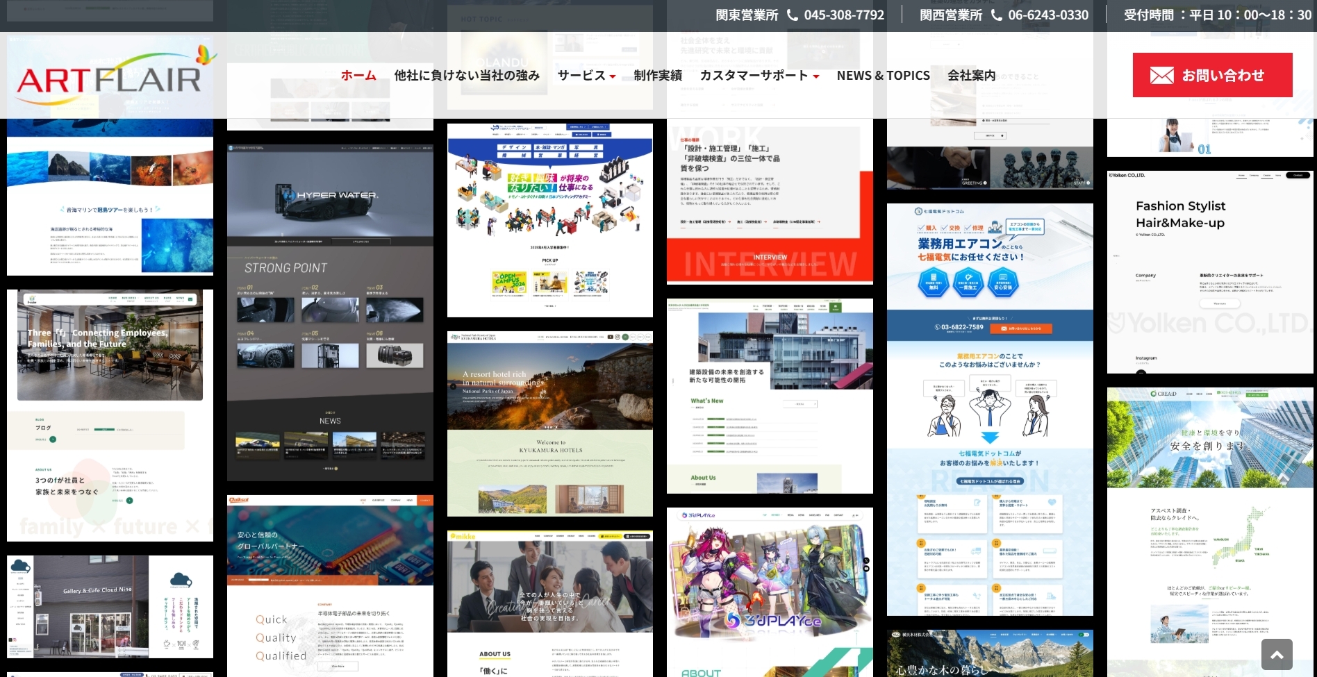Open the 建築設備の未来を創造する thumbnail
The image size is (1317, 677).
770,396
